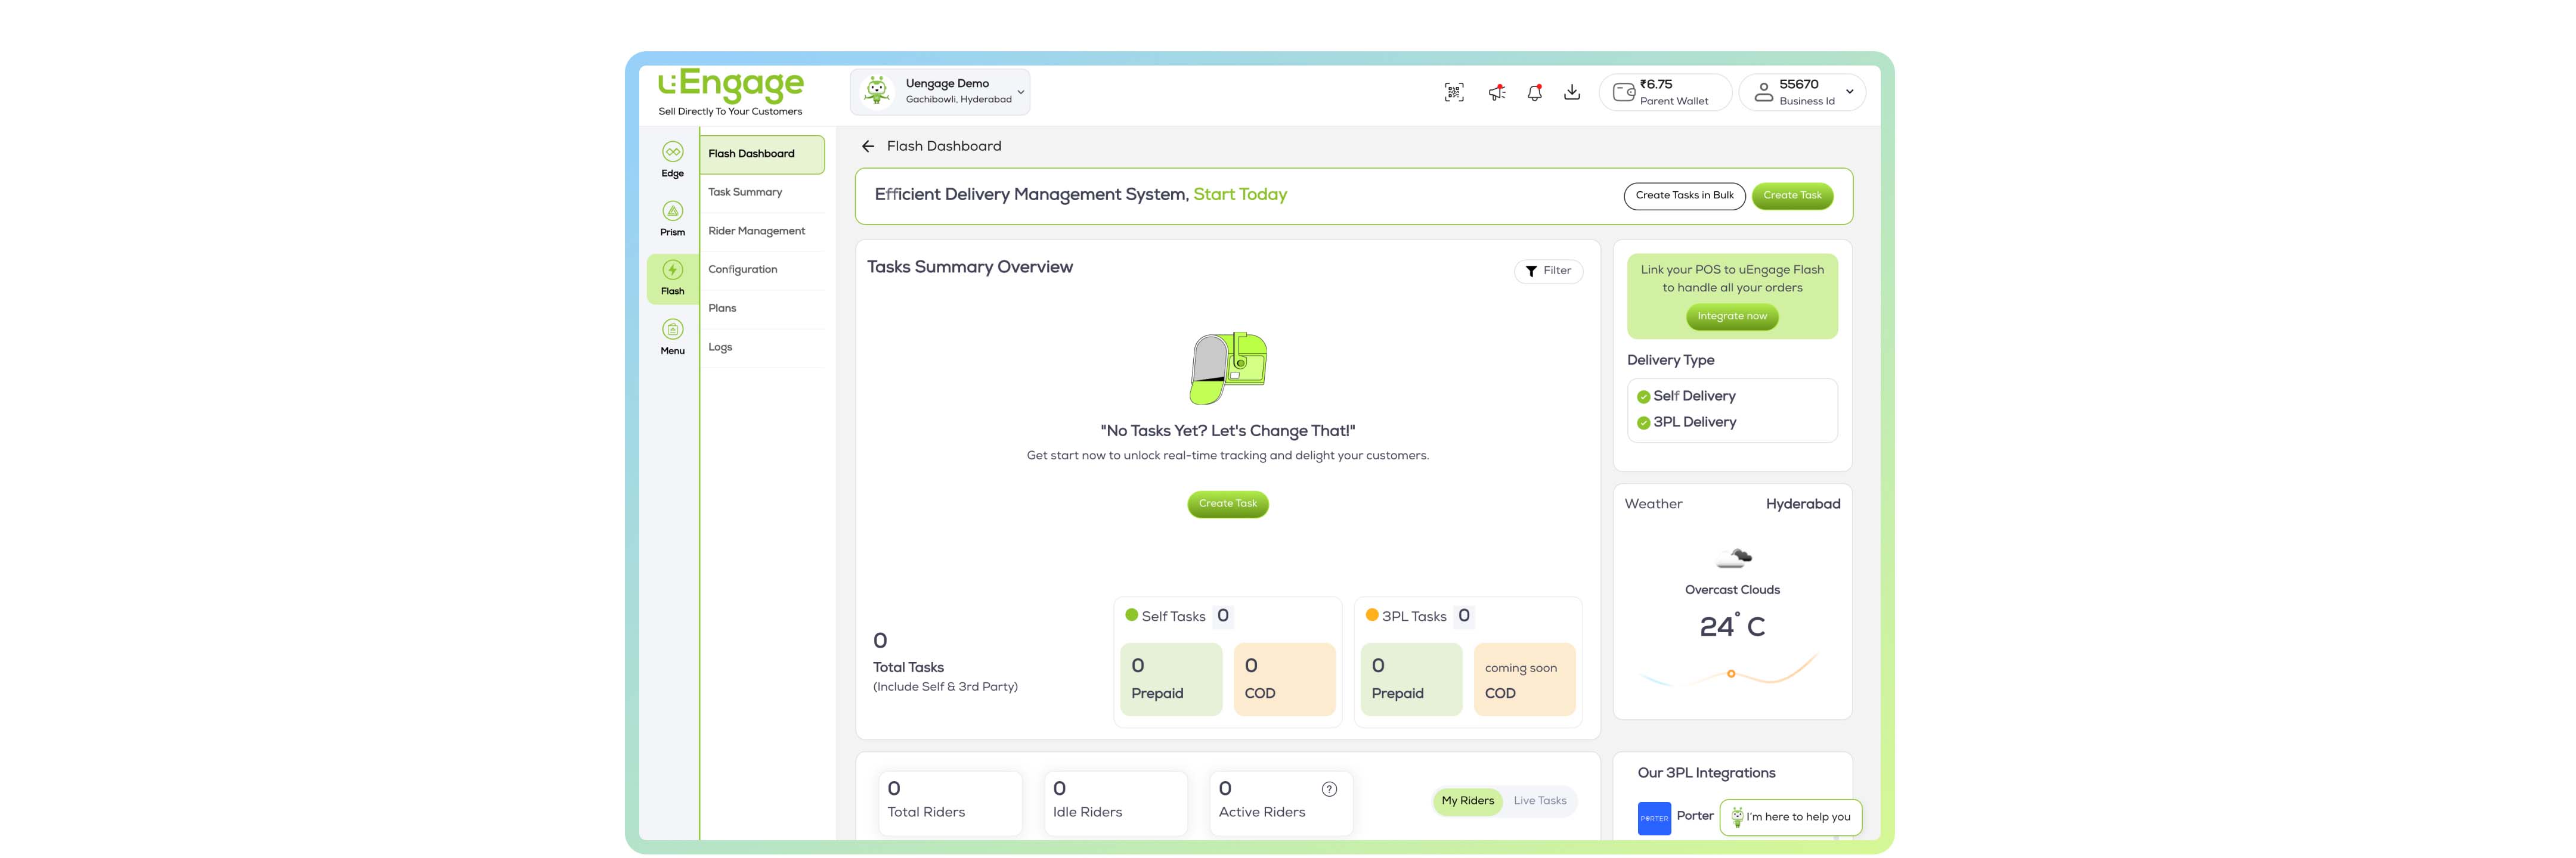Image resolution: width=2576 pixels, height=858 pixels.
Task: Toggle the 3PL Delivery checkmark
Action: point(1643,422)
